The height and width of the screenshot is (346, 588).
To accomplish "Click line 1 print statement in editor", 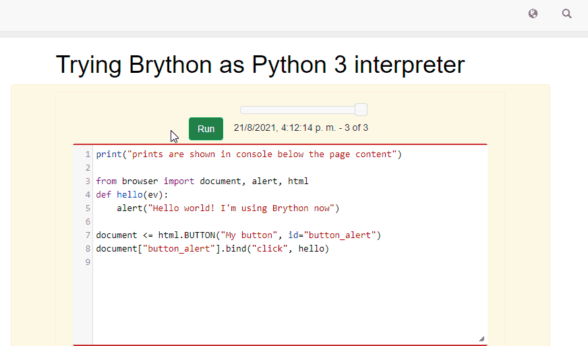I will 249,154.
